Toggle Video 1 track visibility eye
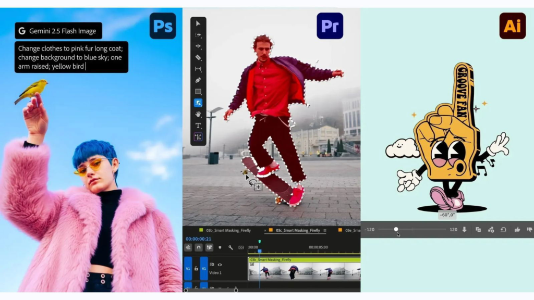This screenshot has width=534, height=300. pos(220,265)
